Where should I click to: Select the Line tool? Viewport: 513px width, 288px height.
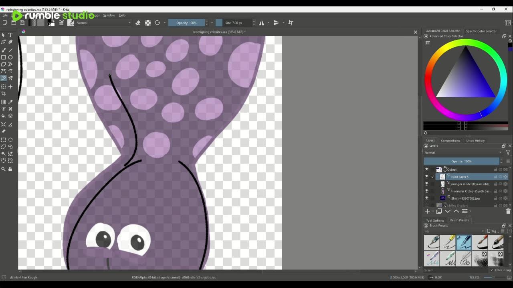10,50
